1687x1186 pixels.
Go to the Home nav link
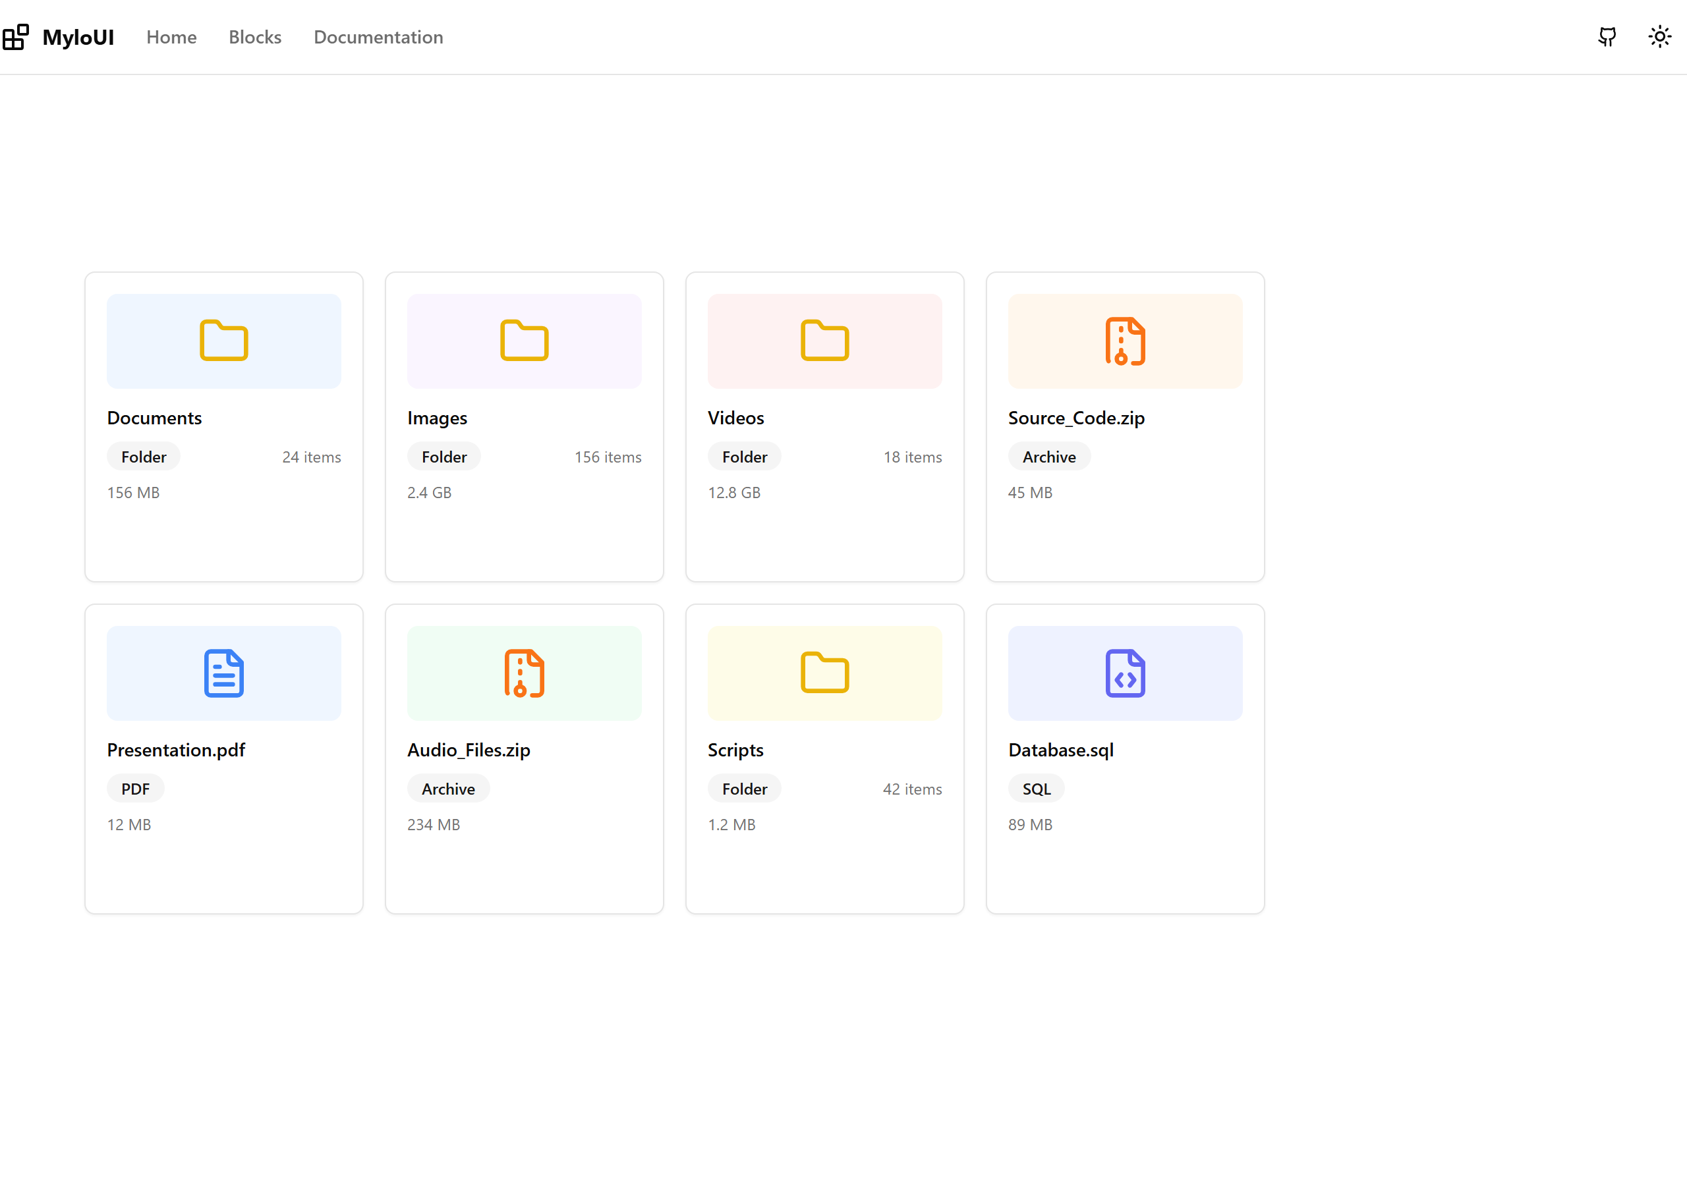[171, 37]
